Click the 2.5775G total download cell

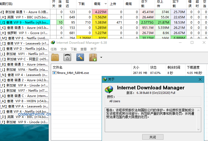pos(147,23)
